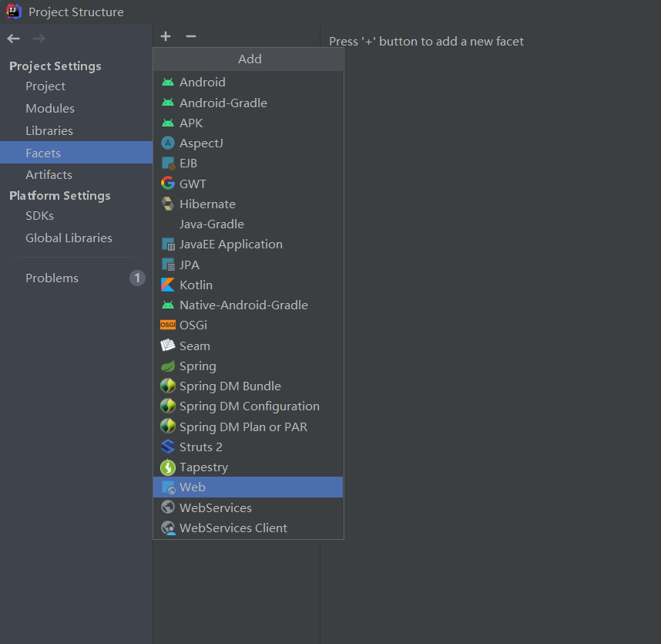661x644 pixels.
Task: Click the Problems count badge
Action: pyautogui.click(x=137, y=278)
